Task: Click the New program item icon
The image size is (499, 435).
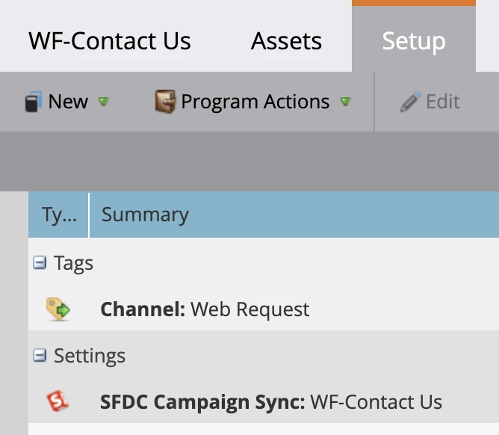Action: [33, 102]
